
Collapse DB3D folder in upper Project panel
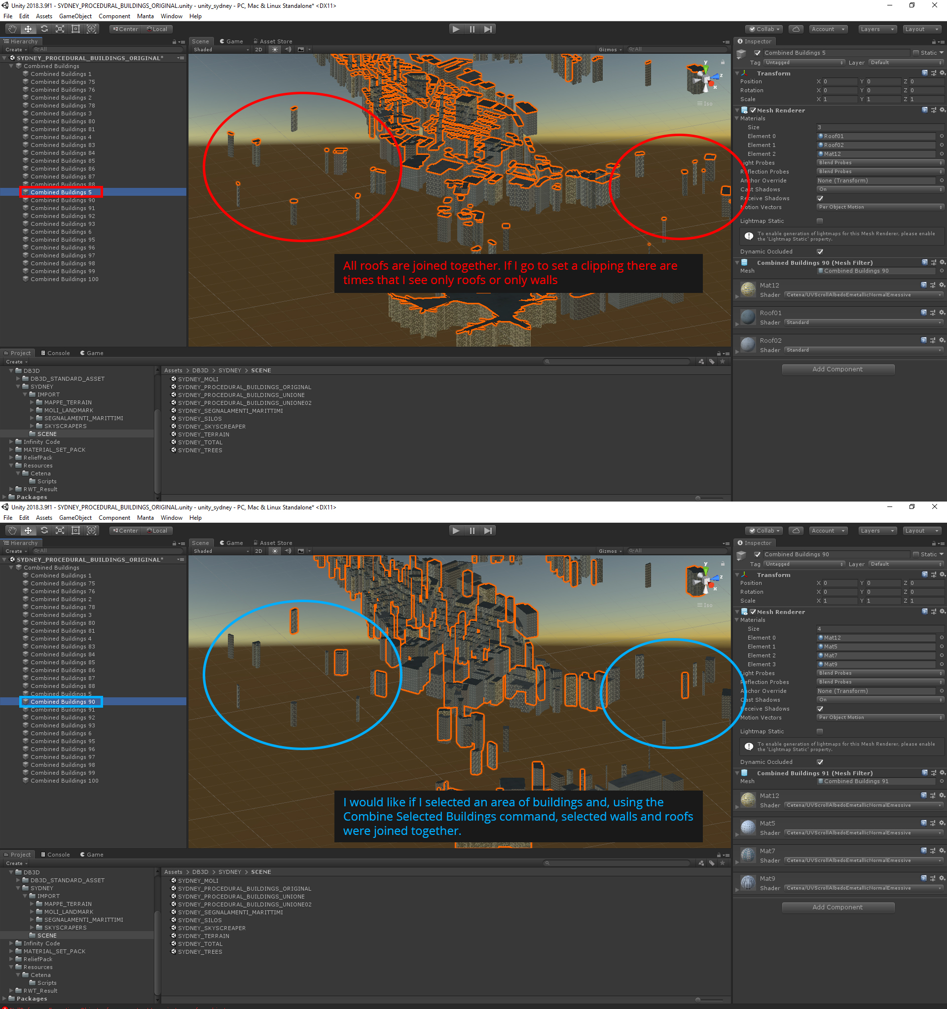point(11,370)
